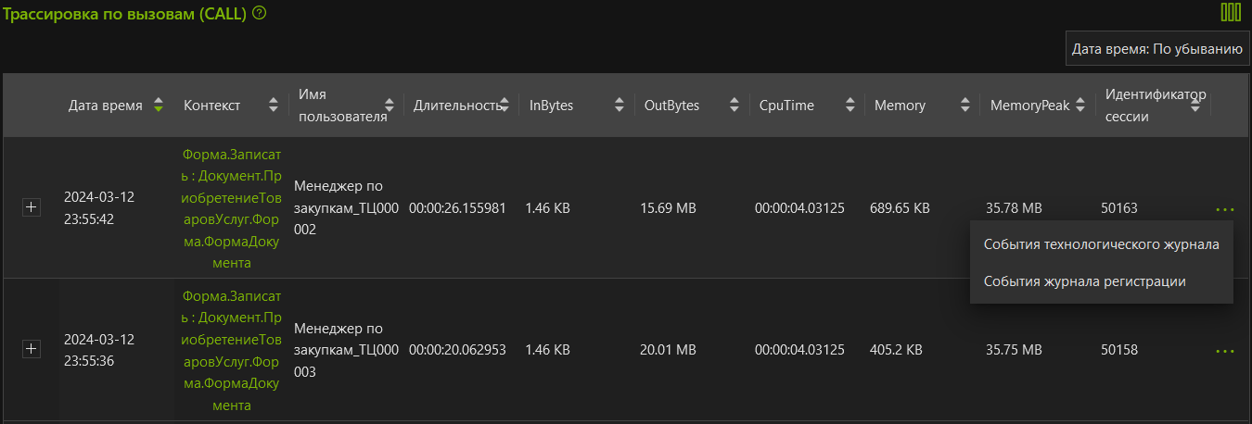Expand the row dated 23:55:42
The image size is (1252, 424).
tap(32, 208)
